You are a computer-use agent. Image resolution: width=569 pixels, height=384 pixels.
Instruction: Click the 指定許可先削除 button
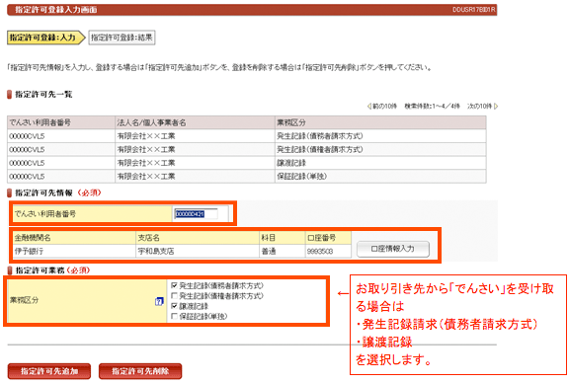140,371
